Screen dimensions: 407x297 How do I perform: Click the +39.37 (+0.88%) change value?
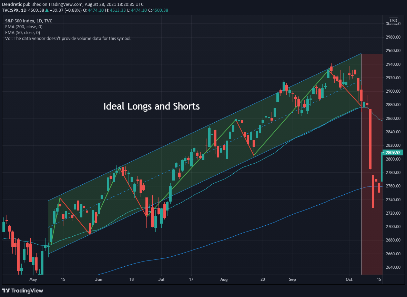tap(65, 10)
